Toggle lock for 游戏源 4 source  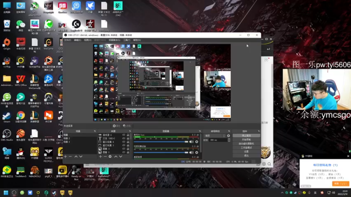coord(128,135)
